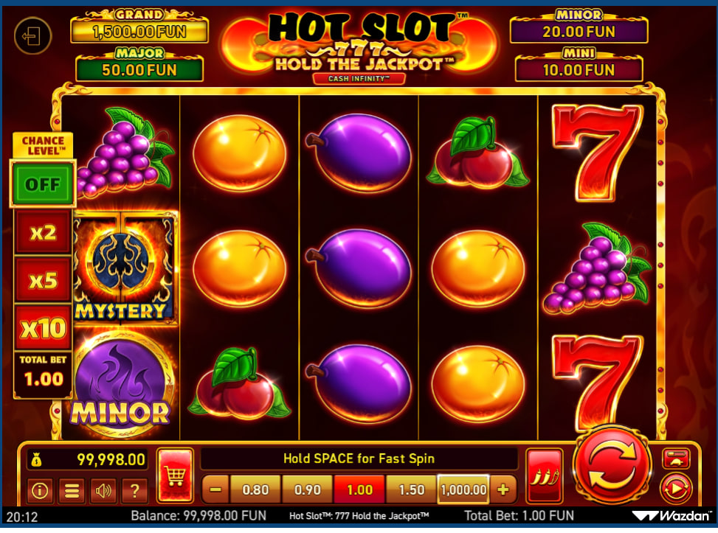Open the chili peppers volatility selector

click(545, 475)
